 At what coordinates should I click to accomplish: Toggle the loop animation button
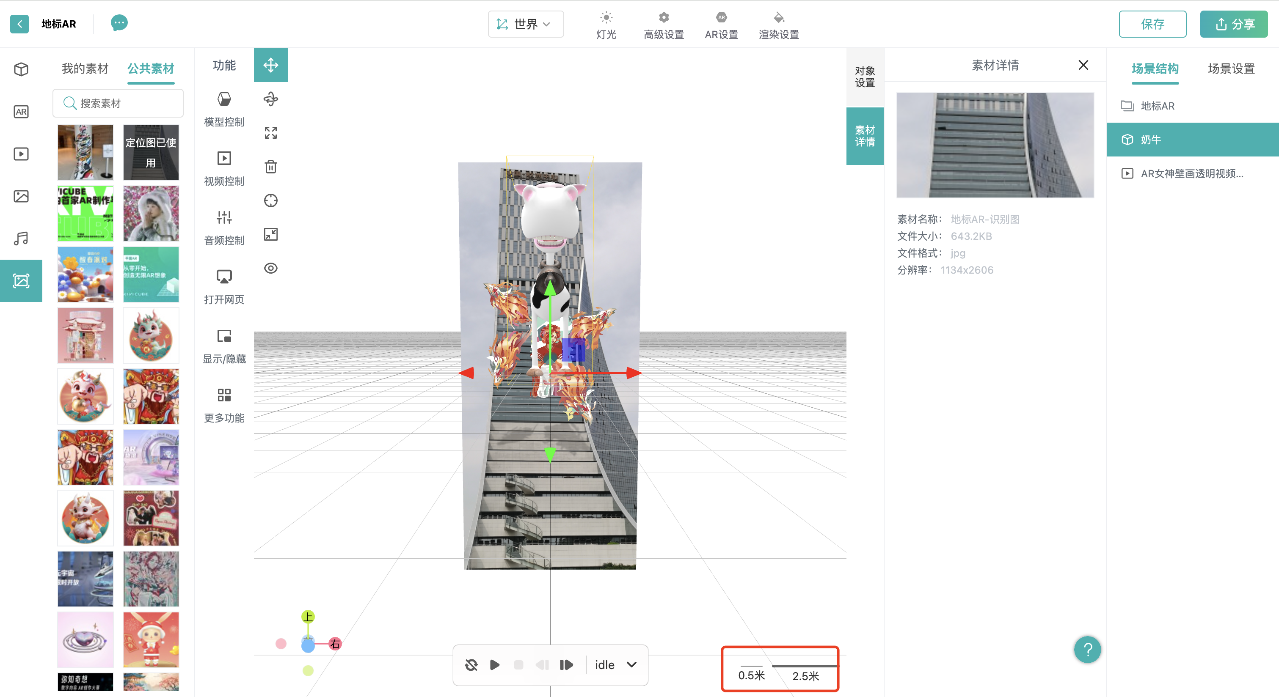point(471,665)
